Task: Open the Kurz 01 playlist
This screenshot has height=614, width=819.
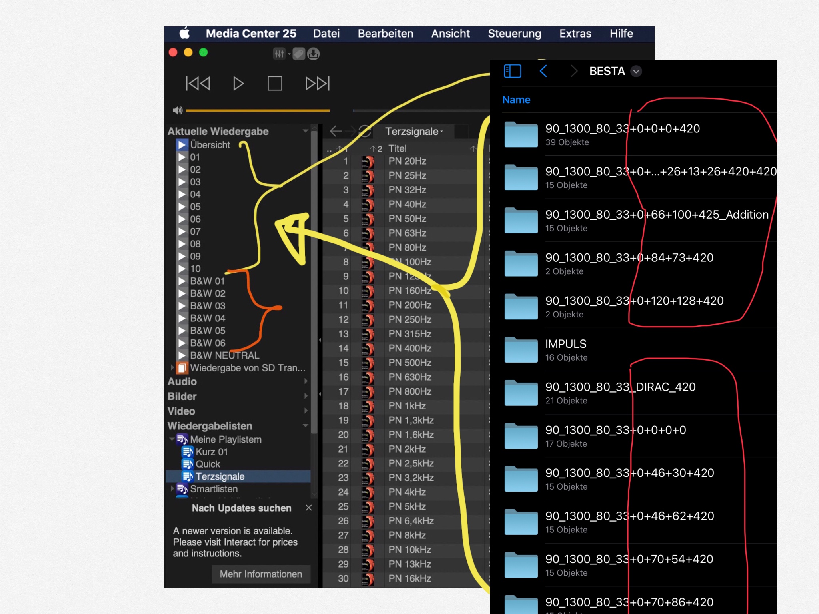Action: click(x=212, y=452)
